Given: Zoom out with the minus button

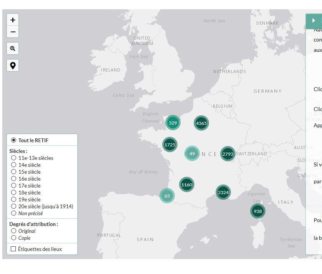Looking at the screenshot, I should [x=13, y=32].
